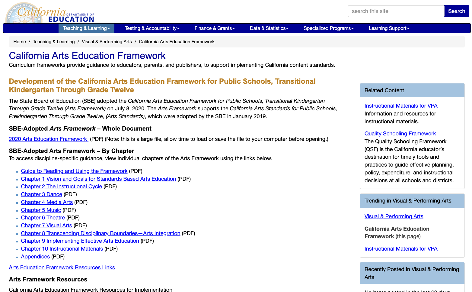Expand the Teaching & Learning menu
The height and width of the screenshot is (292, 472).
coord(86,28)
